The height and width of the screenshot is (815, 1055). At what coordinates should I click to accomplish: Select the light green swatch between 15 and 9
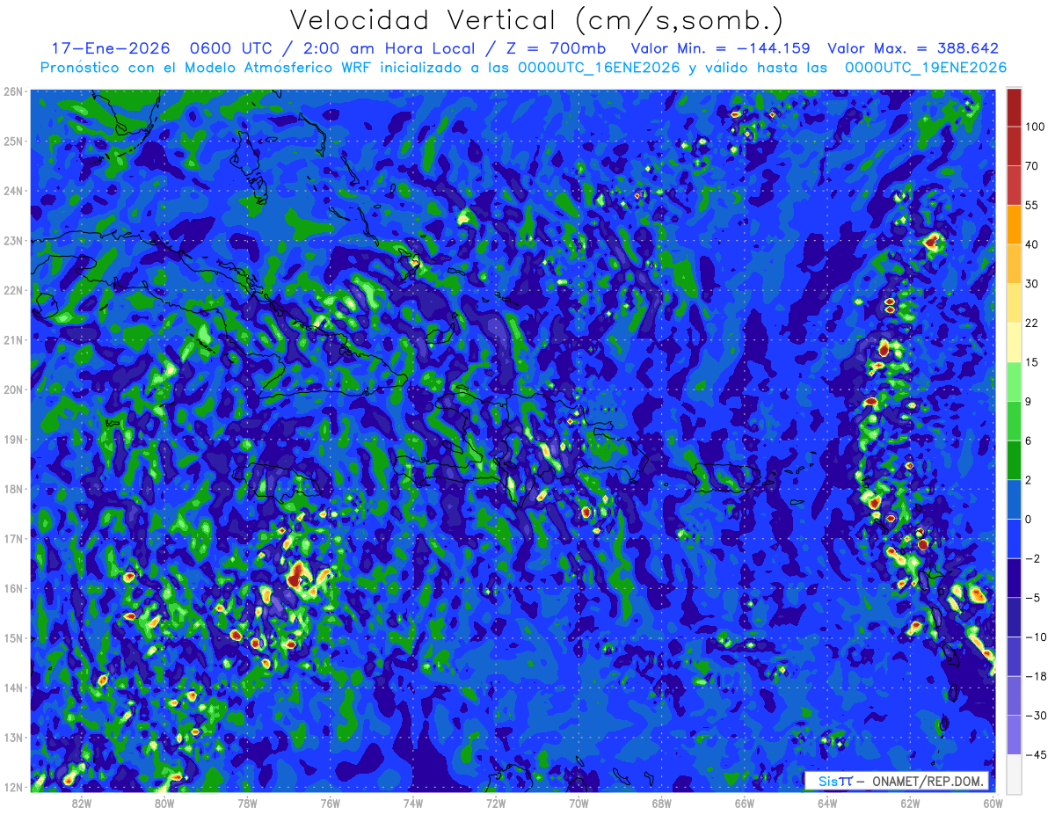tap(1014, 381)
